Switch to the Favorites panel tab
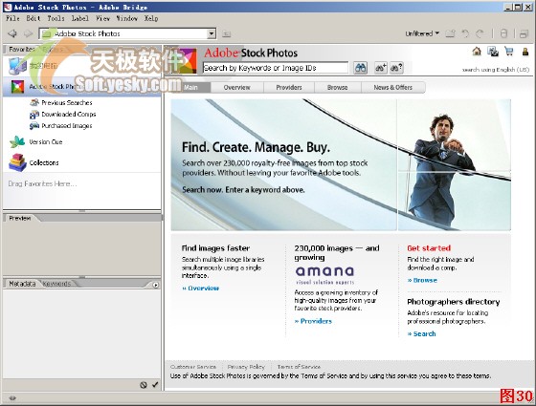The image size is (536, 406). pyautogui.click(x=21, y=49)
